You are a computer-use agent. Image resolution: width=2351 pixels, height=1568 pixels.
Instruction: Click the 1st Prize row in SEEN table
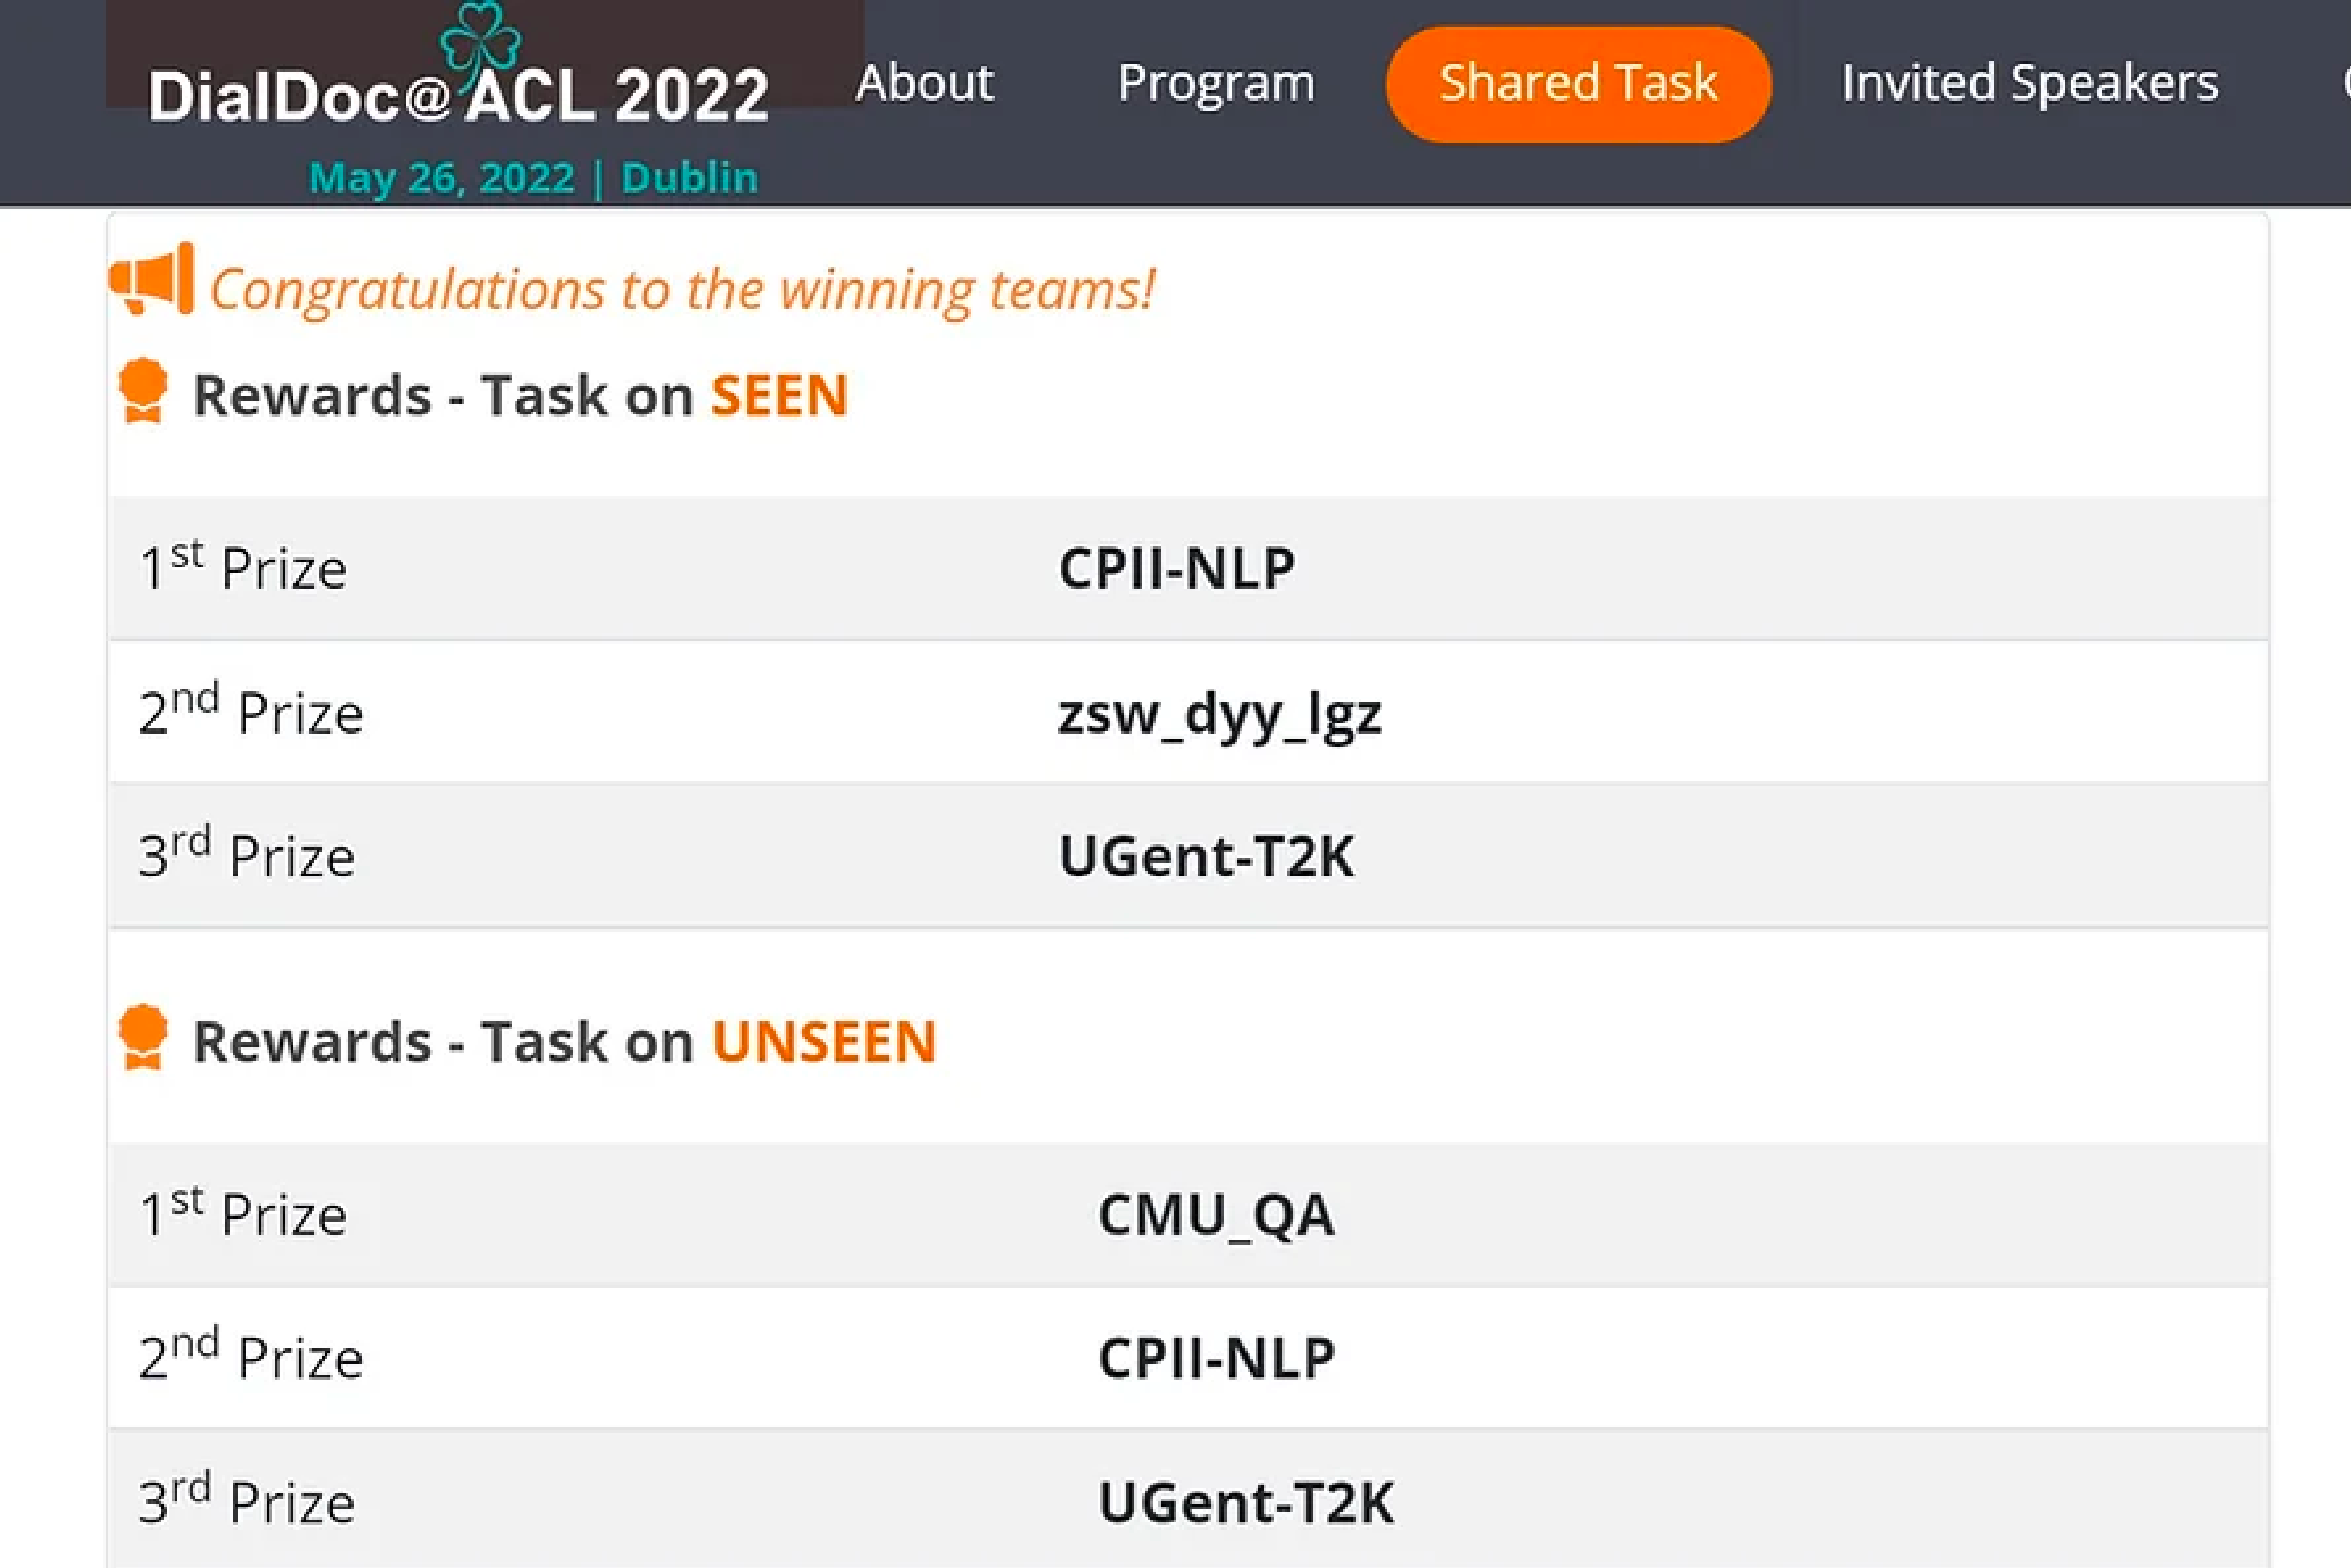600,566
